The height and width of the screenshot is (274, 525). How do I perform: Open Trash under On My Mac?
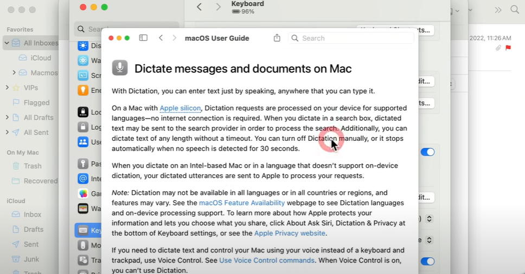pos(27,166)
